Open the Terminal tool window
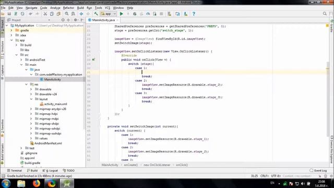This screenshot has height=188, width=334. tap(15, 171)
